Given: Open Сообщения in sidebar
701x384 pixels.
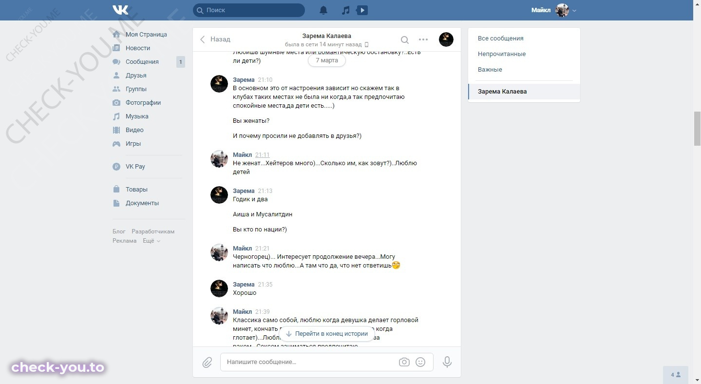Looking at the screenshot, I should tap(142, 62).
